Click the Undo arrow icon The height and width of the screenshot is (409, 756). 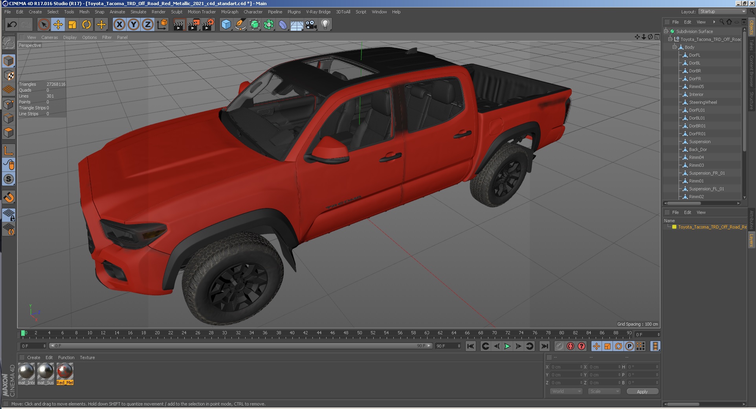pyautogui.click(x=12, y=25)
